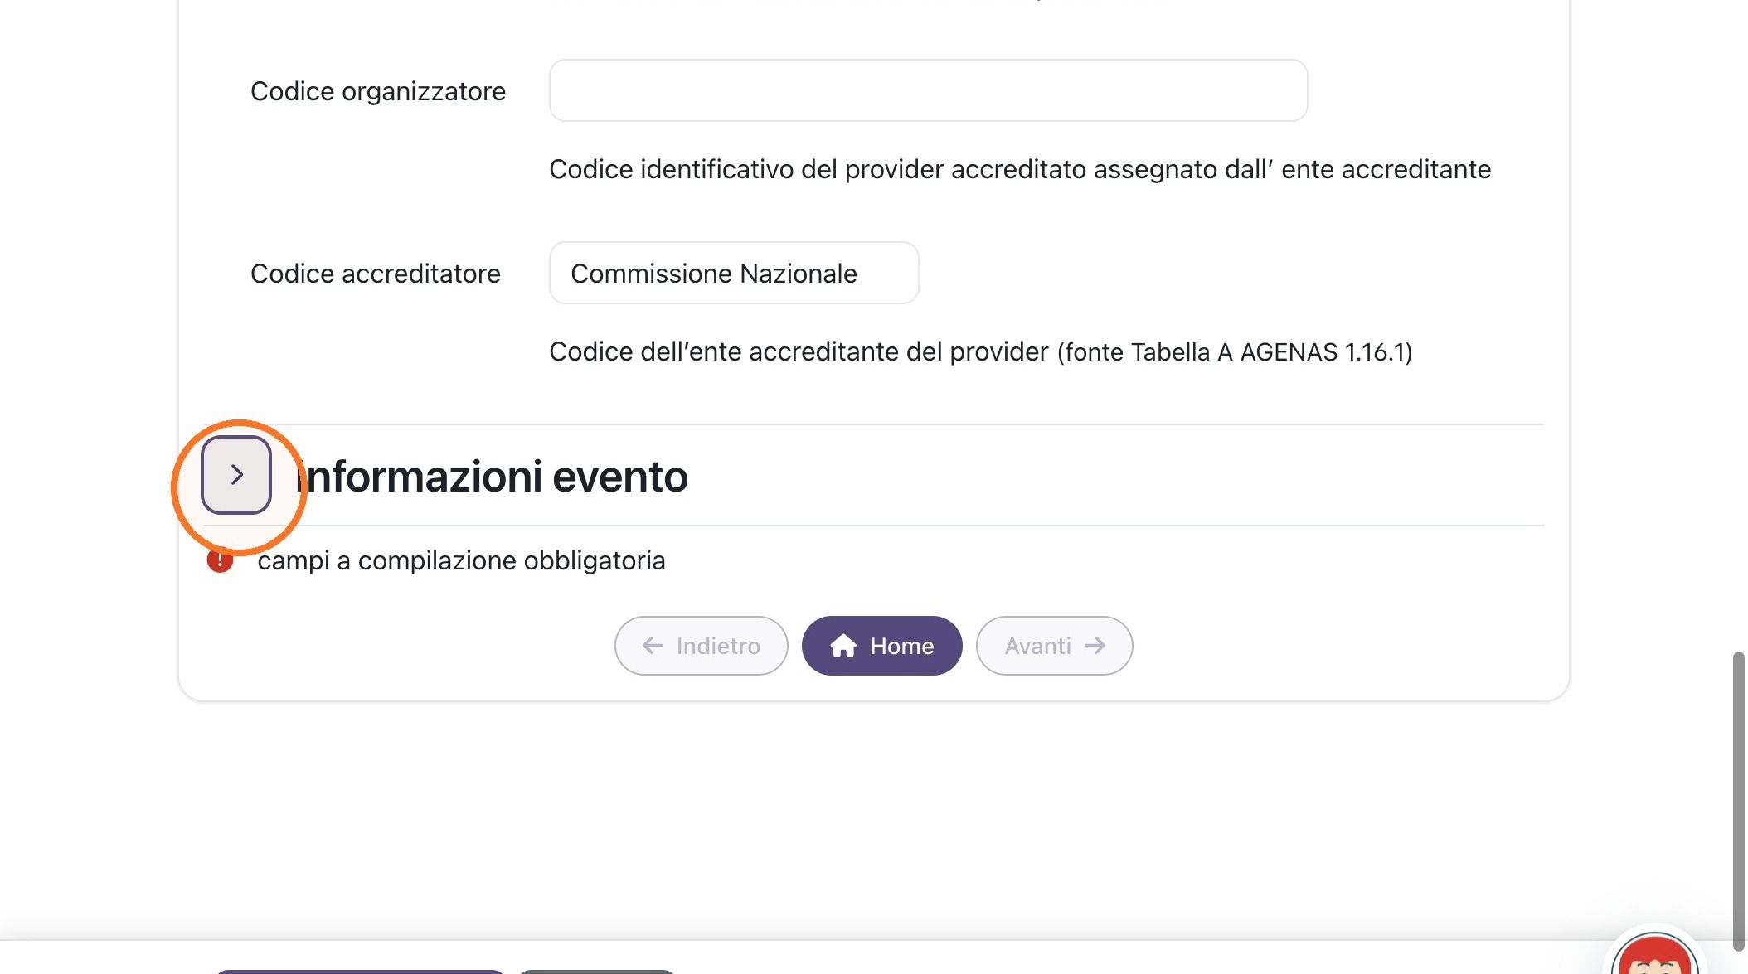Viewport: 1748px width, 974px height.
Task: Click the Codice accreditatore label
Action: [376, 274]
